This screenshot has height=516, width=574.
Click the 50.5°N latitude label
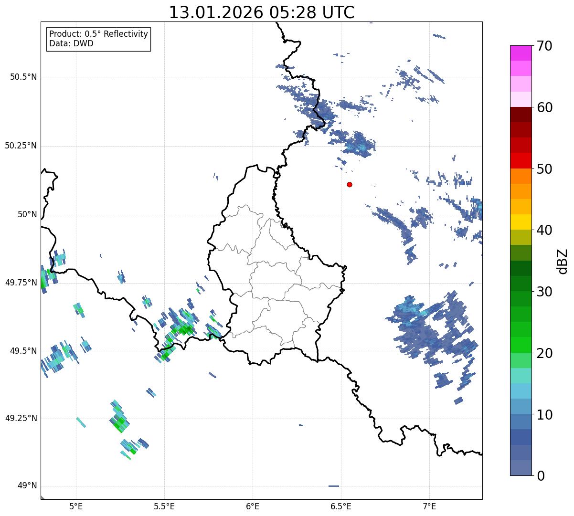(23, 77)
